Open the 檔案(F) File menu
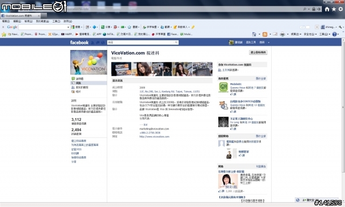 [6, 22]
